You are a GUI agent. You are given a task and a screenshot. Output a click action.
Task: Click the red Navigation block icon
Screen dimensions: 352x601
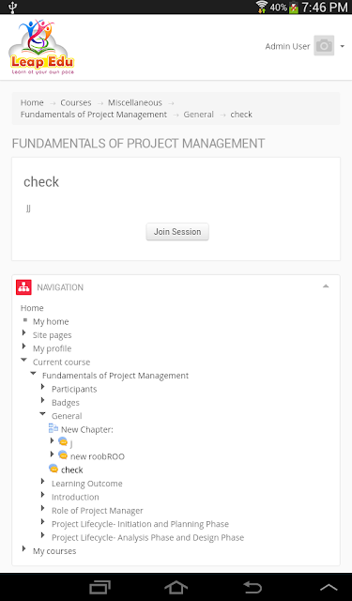tap(23, 287)
